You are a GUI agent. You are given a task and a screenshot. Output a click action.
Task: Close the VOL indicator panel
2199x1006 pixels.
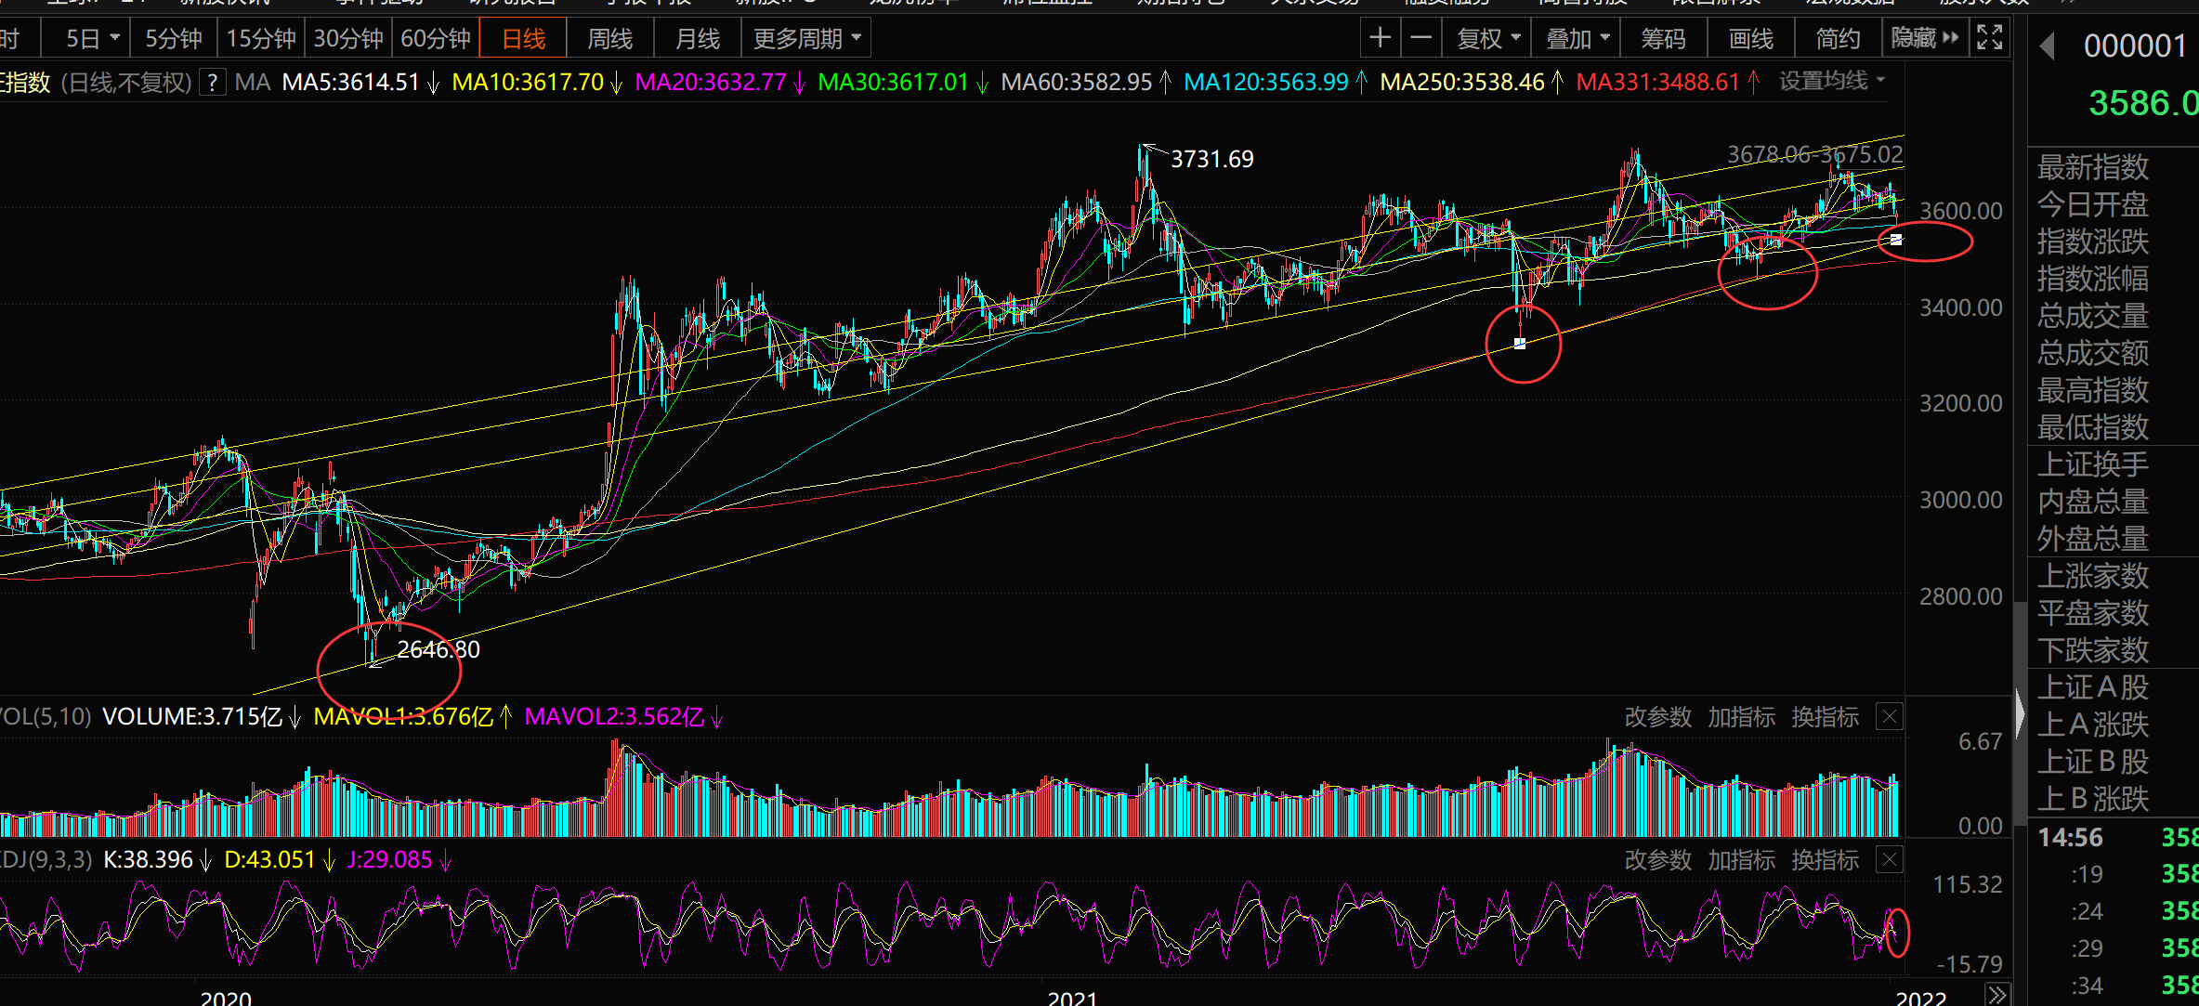tap(1889, 717)
